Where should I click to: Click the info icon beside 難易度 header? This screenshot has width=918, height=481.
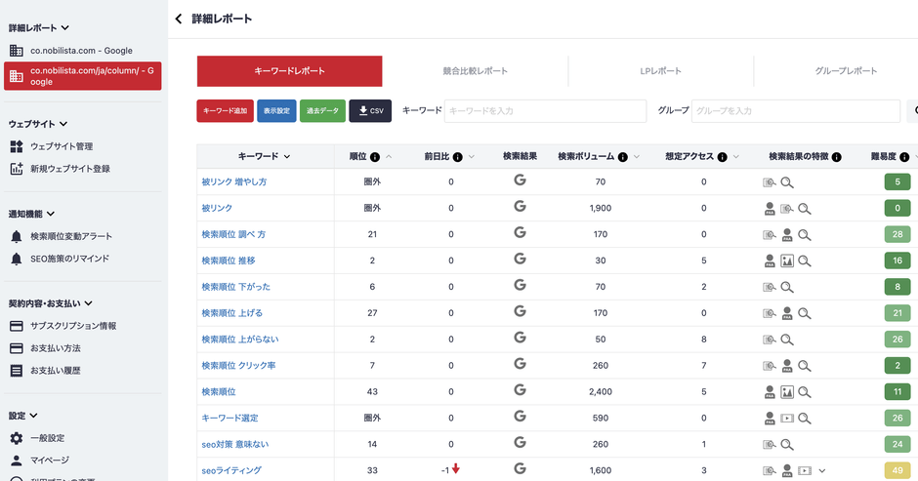(904, 156)
